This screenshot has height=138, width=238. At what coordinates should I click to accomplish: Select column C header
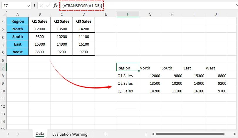[62, 14]
